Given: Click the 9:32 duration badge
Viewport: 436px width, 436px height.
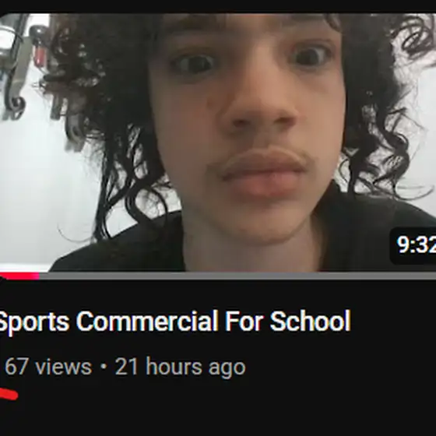Looking at the screenshot, I should pos(413,245).
